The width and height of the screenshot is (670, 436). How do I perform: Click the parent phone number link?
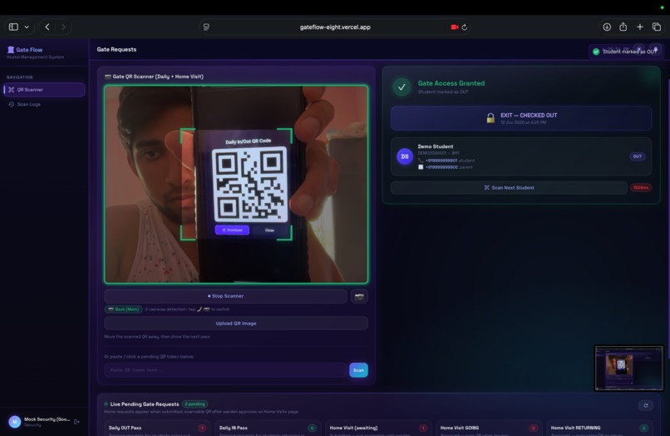point(441,167)
